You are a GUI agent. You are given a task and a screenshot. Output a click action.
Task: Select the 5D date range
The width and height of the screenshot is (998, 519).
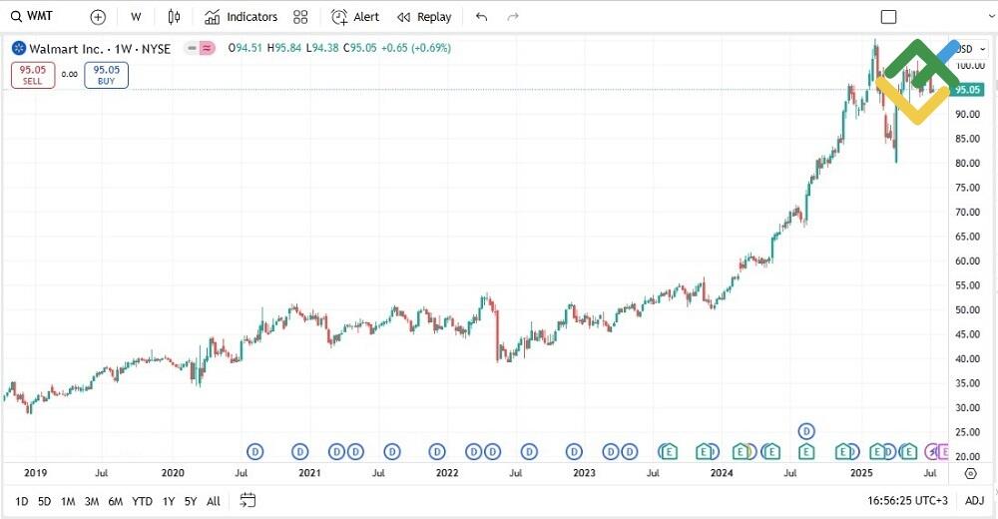(44, 501)
